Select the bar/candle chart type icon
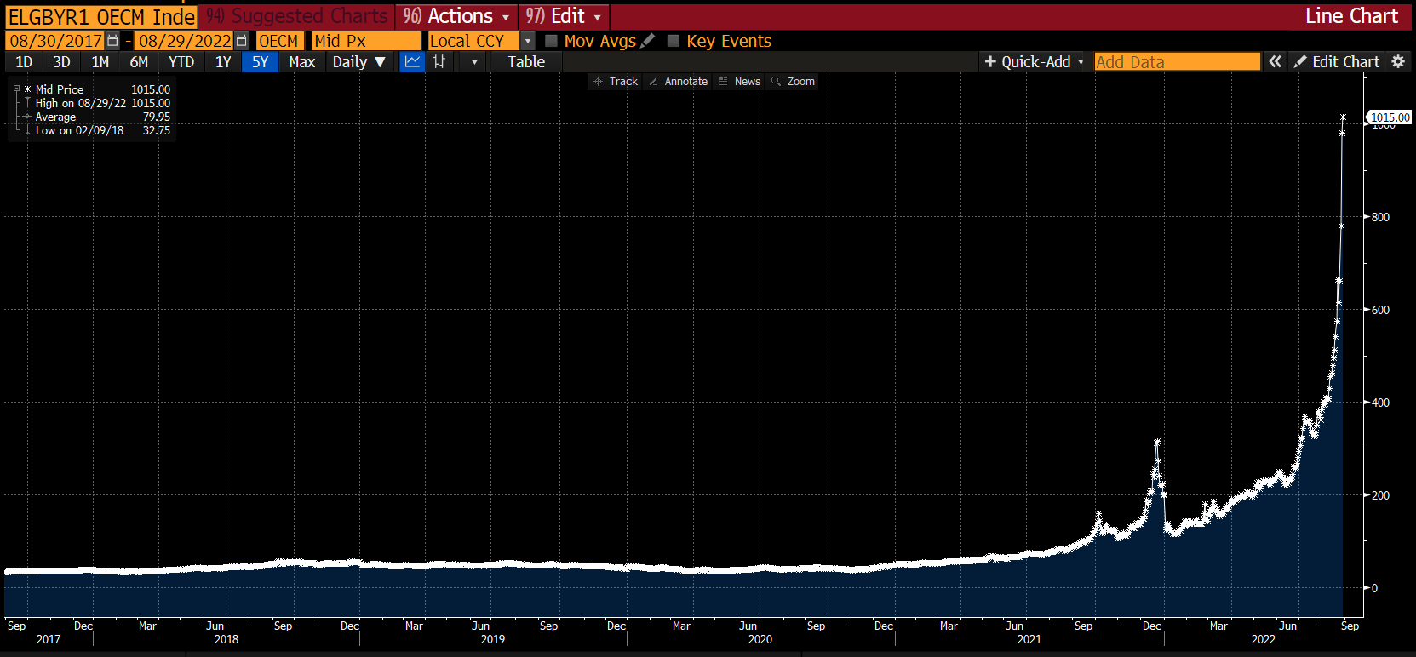 (439, 61)
